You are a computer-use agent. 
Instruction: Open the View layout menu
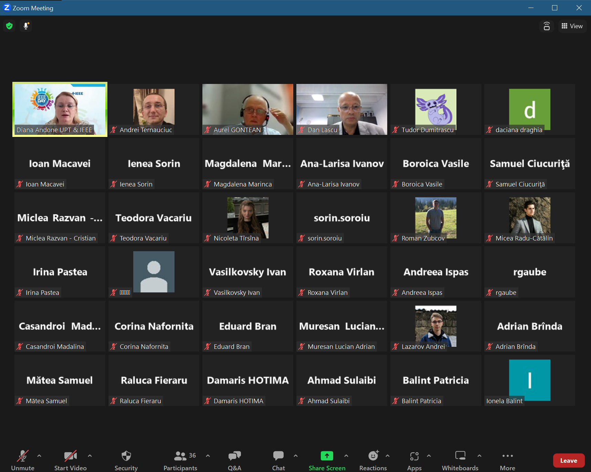tap(572, 26)
